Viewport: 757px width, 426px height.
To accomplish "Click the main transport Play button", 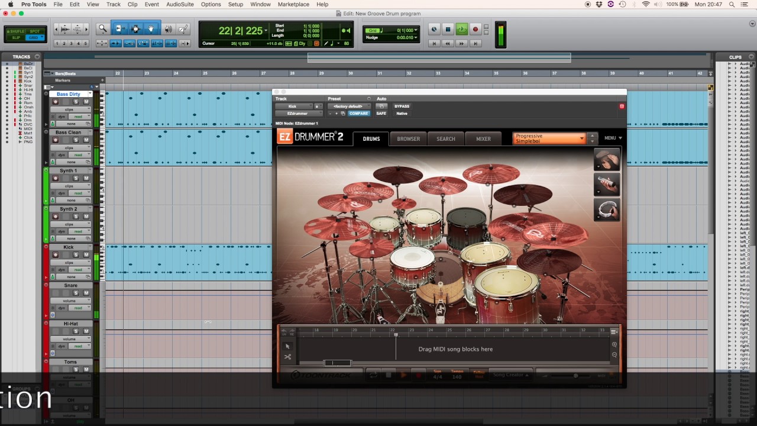I will click(x=461, y=30).
